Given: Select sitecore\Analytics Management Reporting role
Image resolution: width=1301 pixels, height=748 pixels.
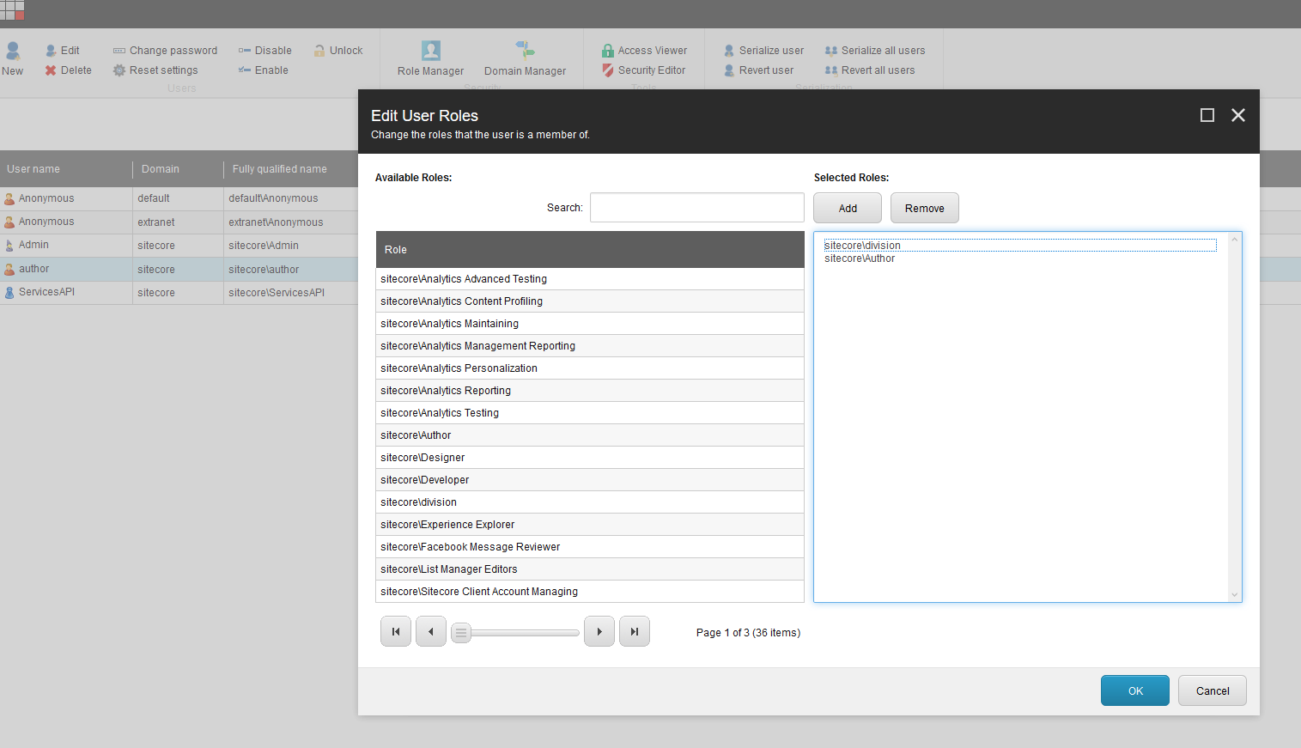Looking at the screenshot, I should tap(590, 346).
